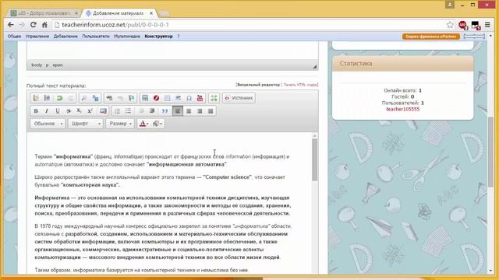
Task: Click the slider control in admin bar
Action: tap(474, 37)
